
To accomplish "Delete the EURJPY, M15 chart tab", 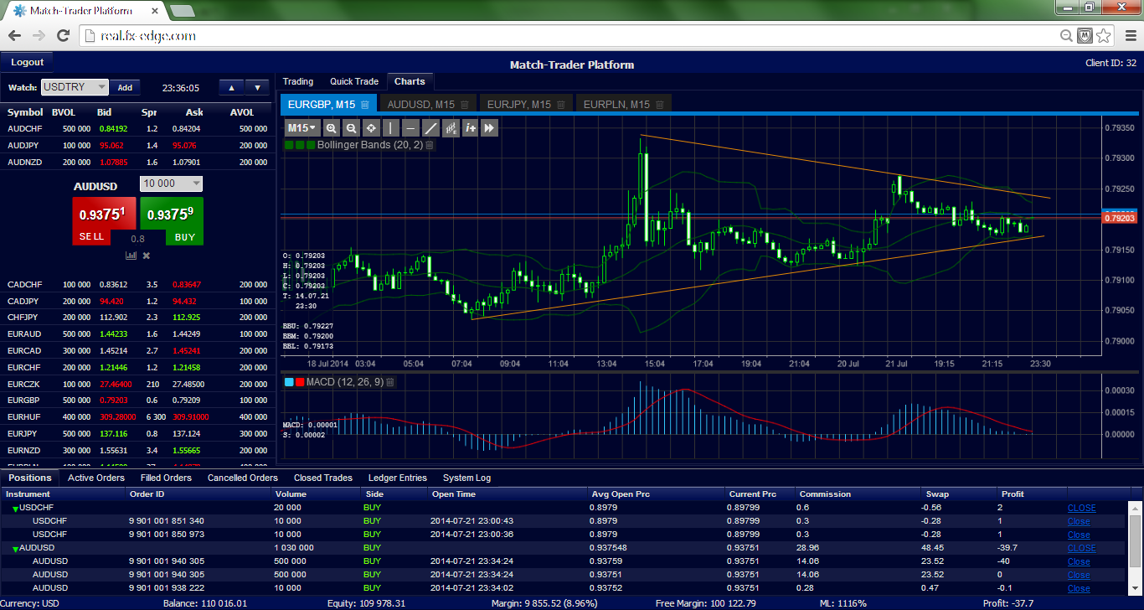I will pos(560,105).
